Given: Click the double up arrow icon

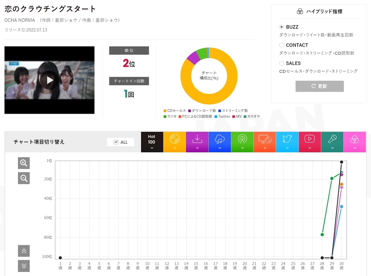Looking at the screenshot, I should 24,251.
